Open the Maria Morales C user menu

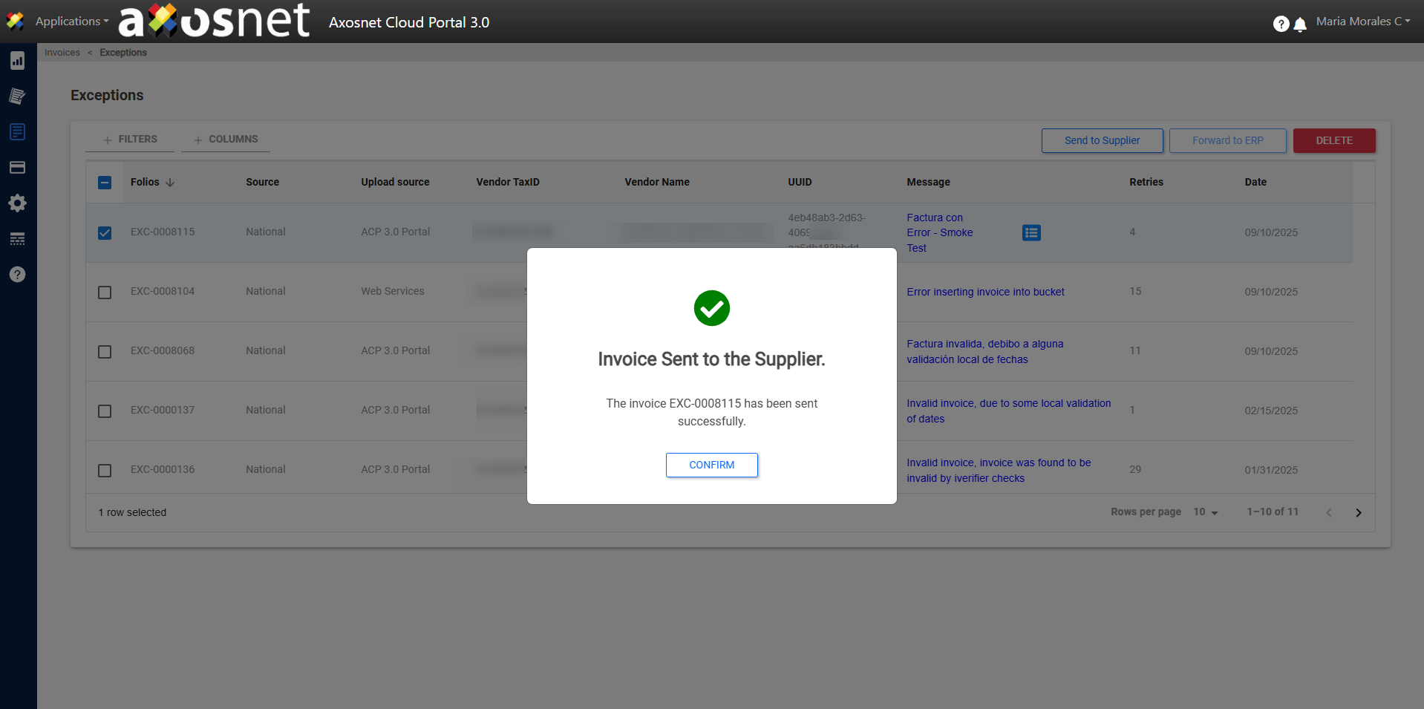point(1362,22)
